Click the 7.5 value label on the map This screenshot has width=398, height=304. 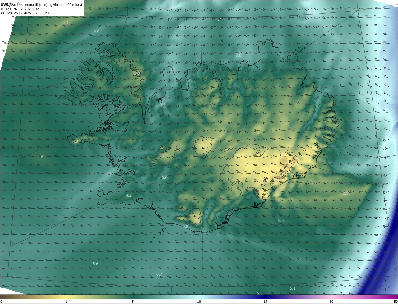click(163, 105)
